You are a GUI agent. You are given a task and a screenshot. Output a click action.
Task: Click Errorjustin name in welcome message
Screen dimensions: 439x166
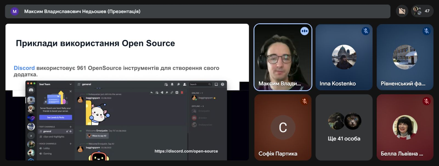pos(102,131)
